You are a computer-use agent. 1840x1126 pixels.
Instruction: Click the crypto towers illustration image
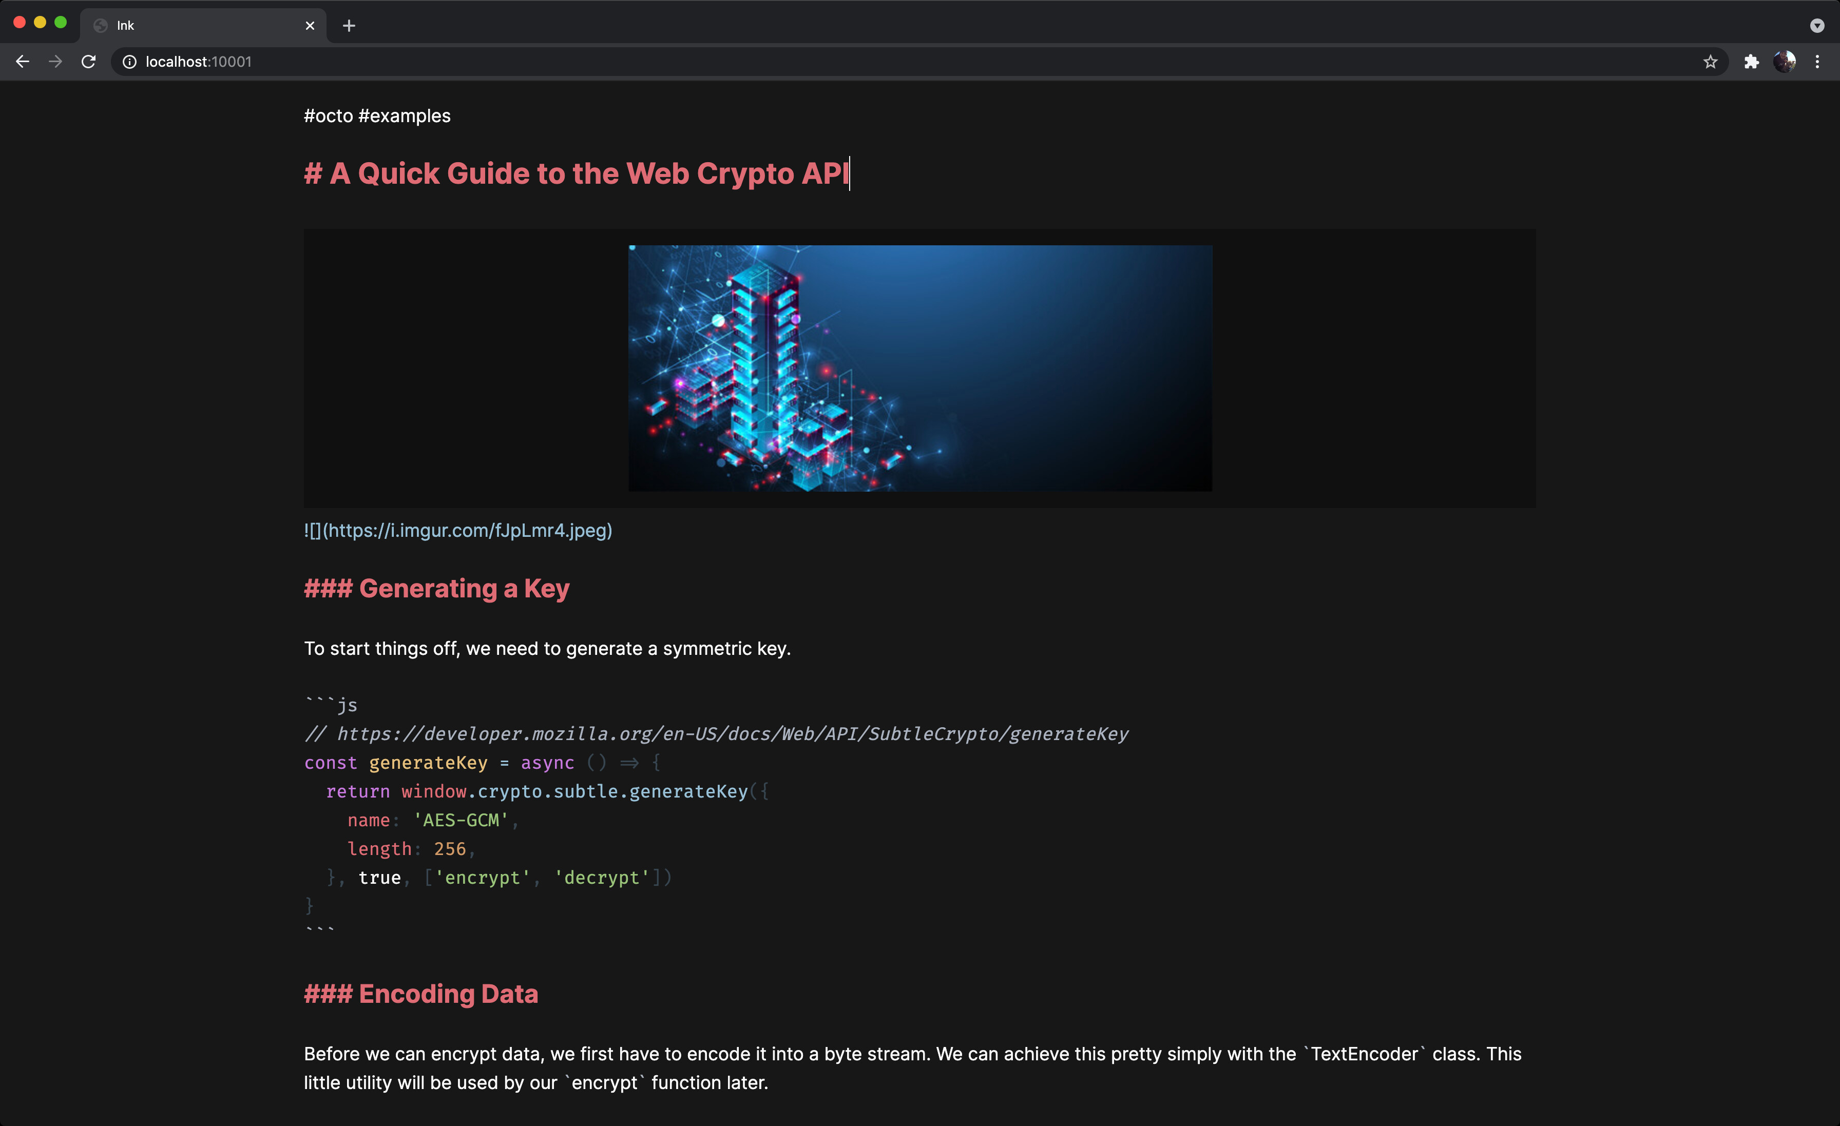[x=919, y=367]
